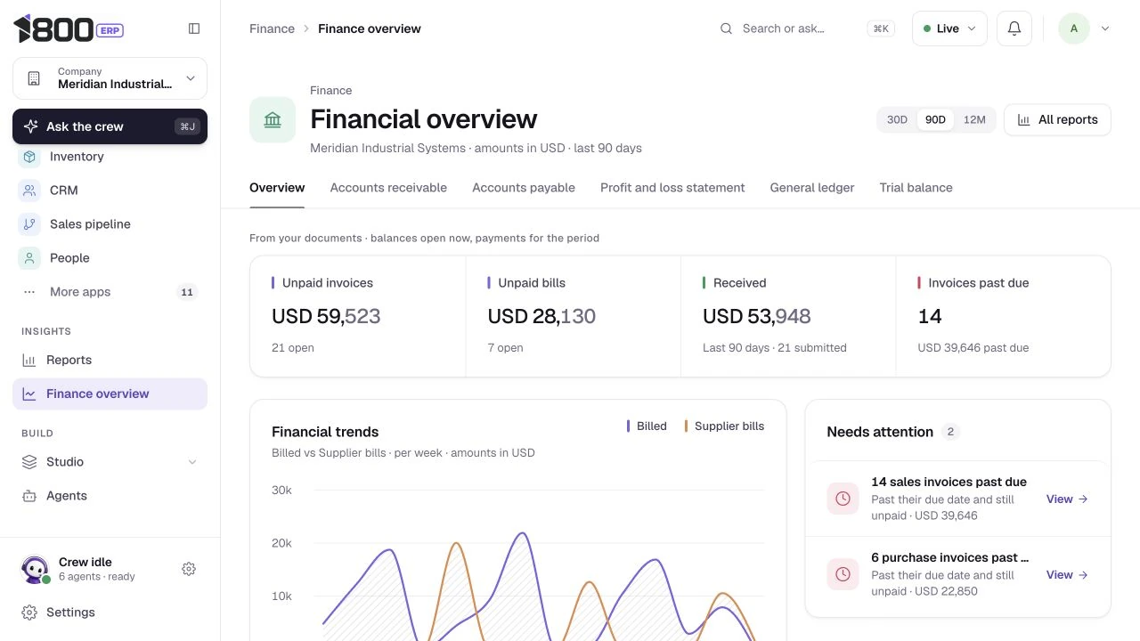Switch to the Accounts receivable tab
The image size is (1140, 641).
tap(388, 188)
